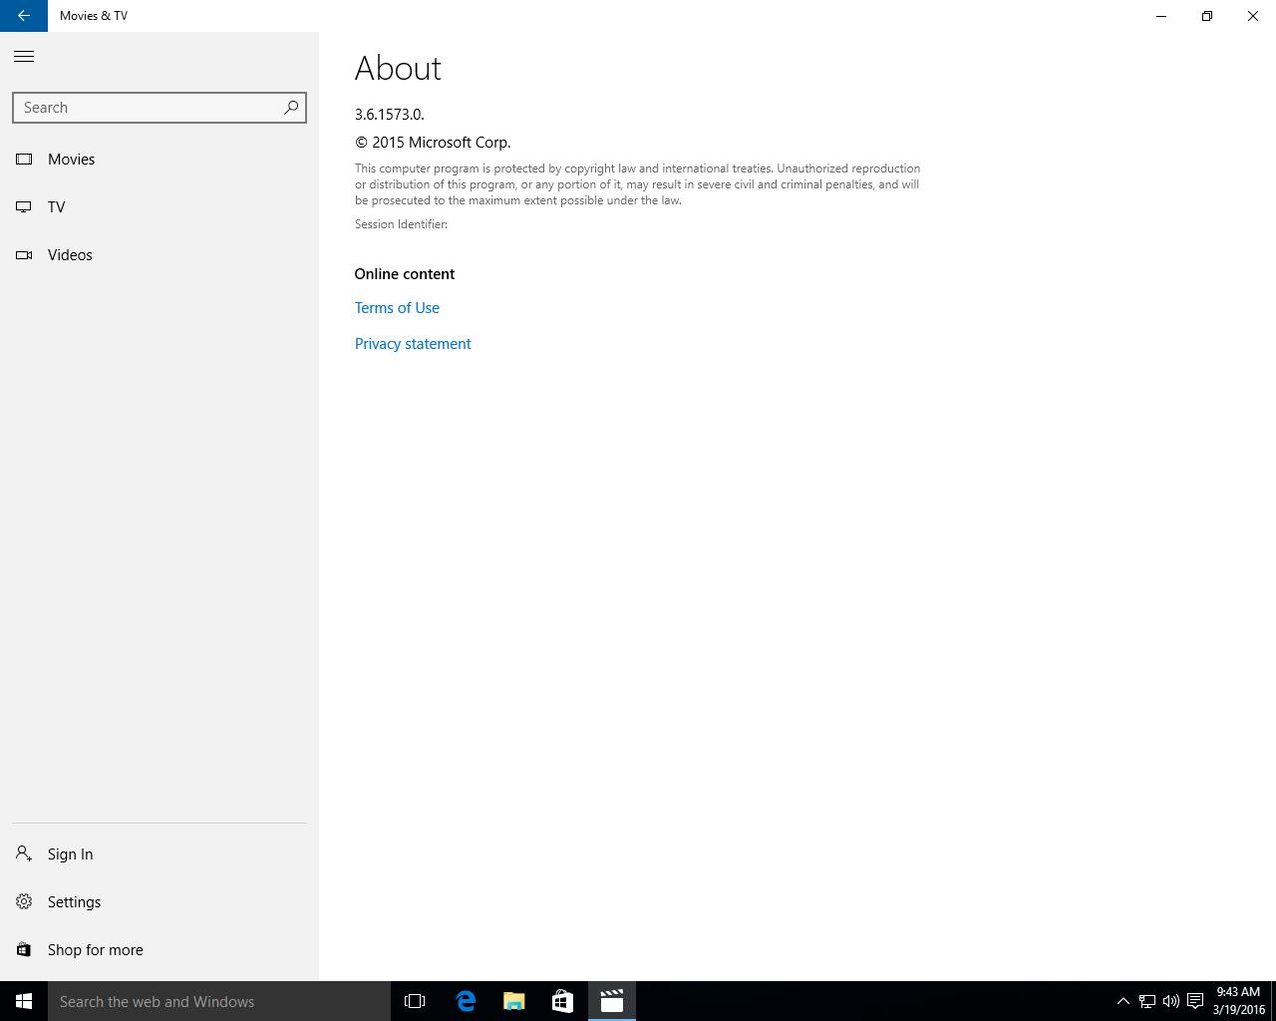This screenshot has width=1276, height=1021.
Task: Open the network tray icon
Action: (1147, 1001)
